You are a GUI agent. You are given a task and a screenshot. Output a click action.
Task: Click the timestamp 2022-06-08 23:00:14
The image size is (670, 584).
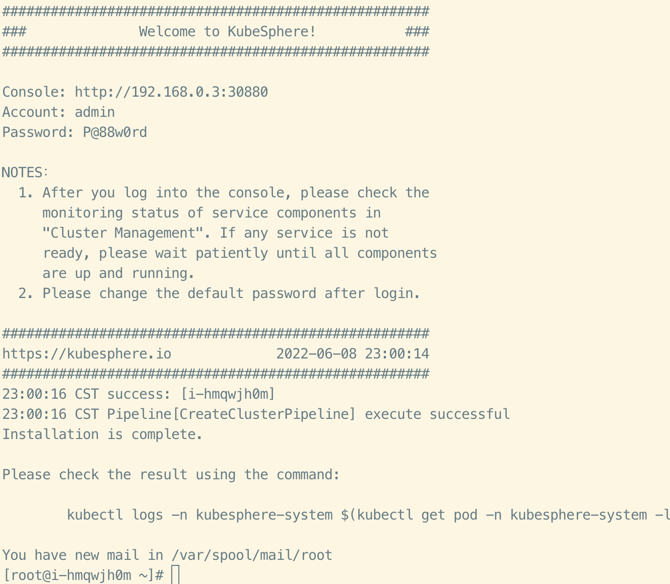point(353,354)
